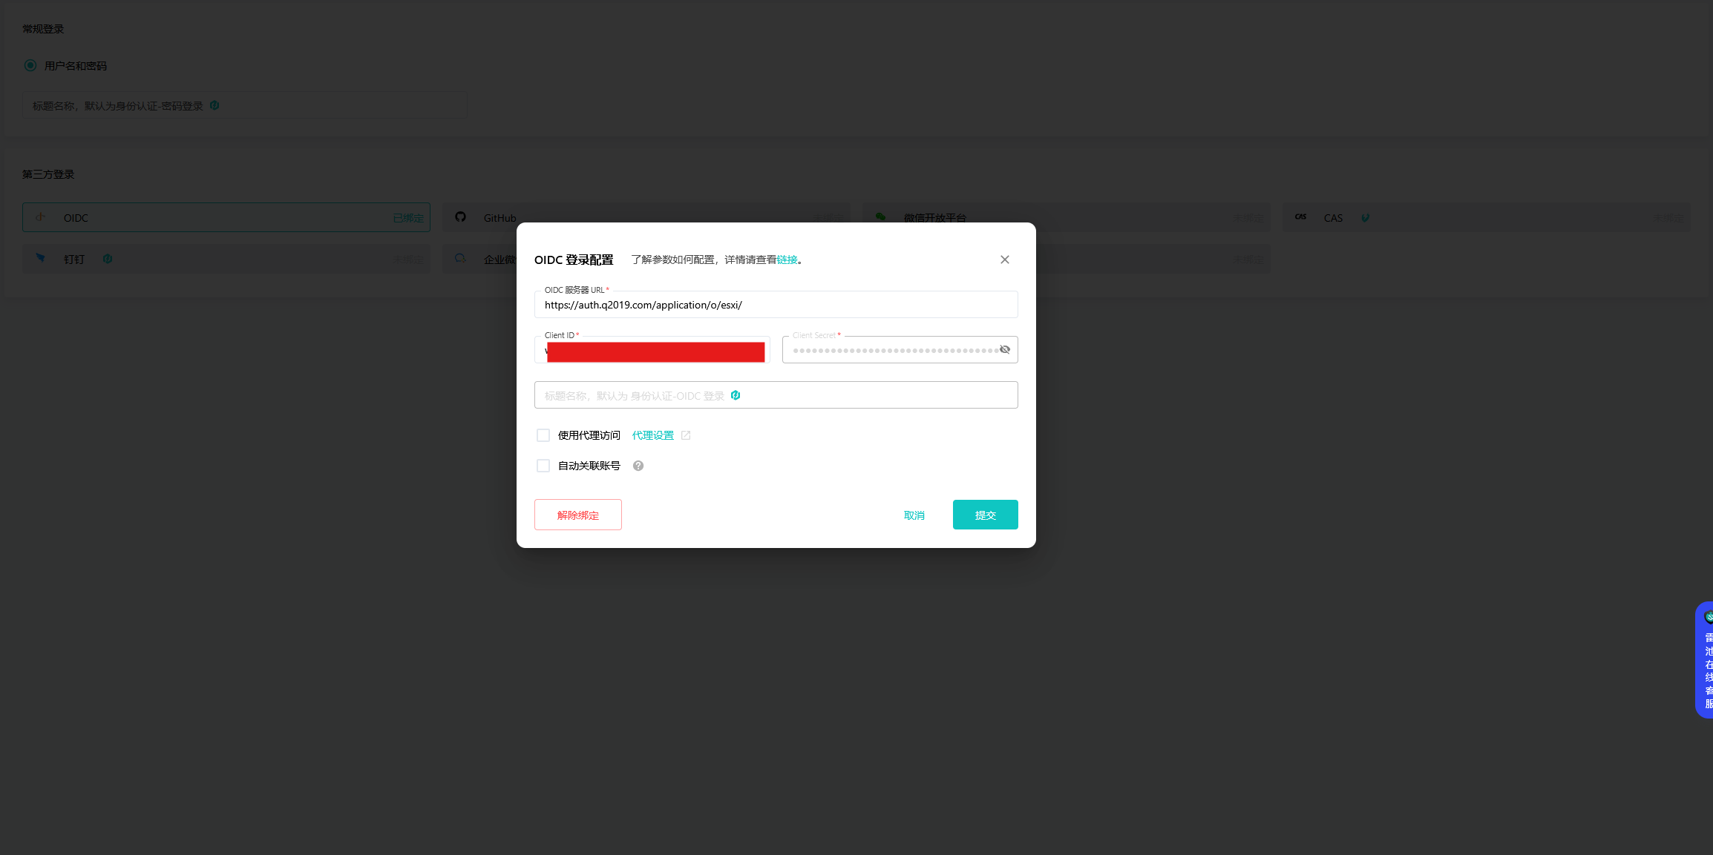
Task: Open the 链接 documentation link
Action: point(787,260)
